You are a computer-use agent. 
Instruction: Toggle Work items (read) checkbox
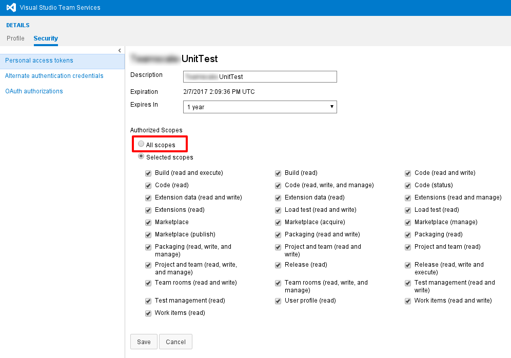click(x=148, y=313)
